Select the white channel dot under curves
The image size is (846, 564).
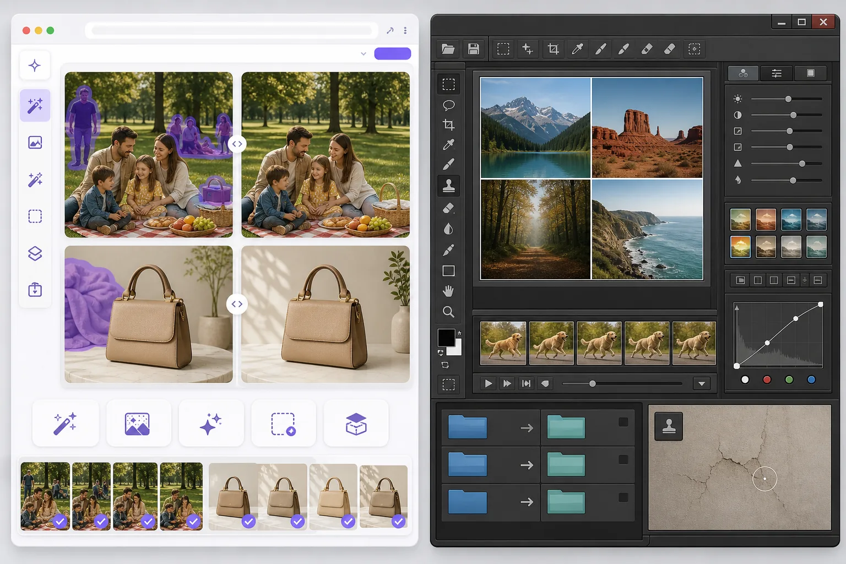(x=745, y=379)
